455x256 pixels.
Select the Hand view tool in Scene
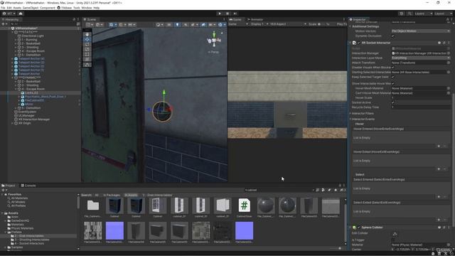[x=87, y=34]
